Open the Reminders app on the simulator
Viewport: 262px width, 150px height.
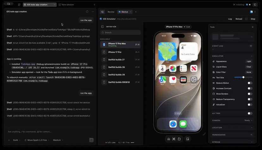[183, 68]
